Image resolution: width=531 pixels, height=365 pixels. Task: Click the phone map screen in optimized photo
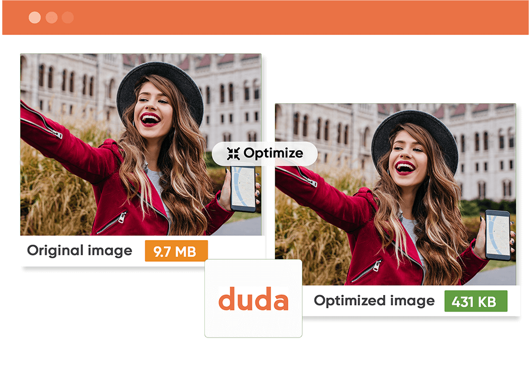tap(498, 235)
